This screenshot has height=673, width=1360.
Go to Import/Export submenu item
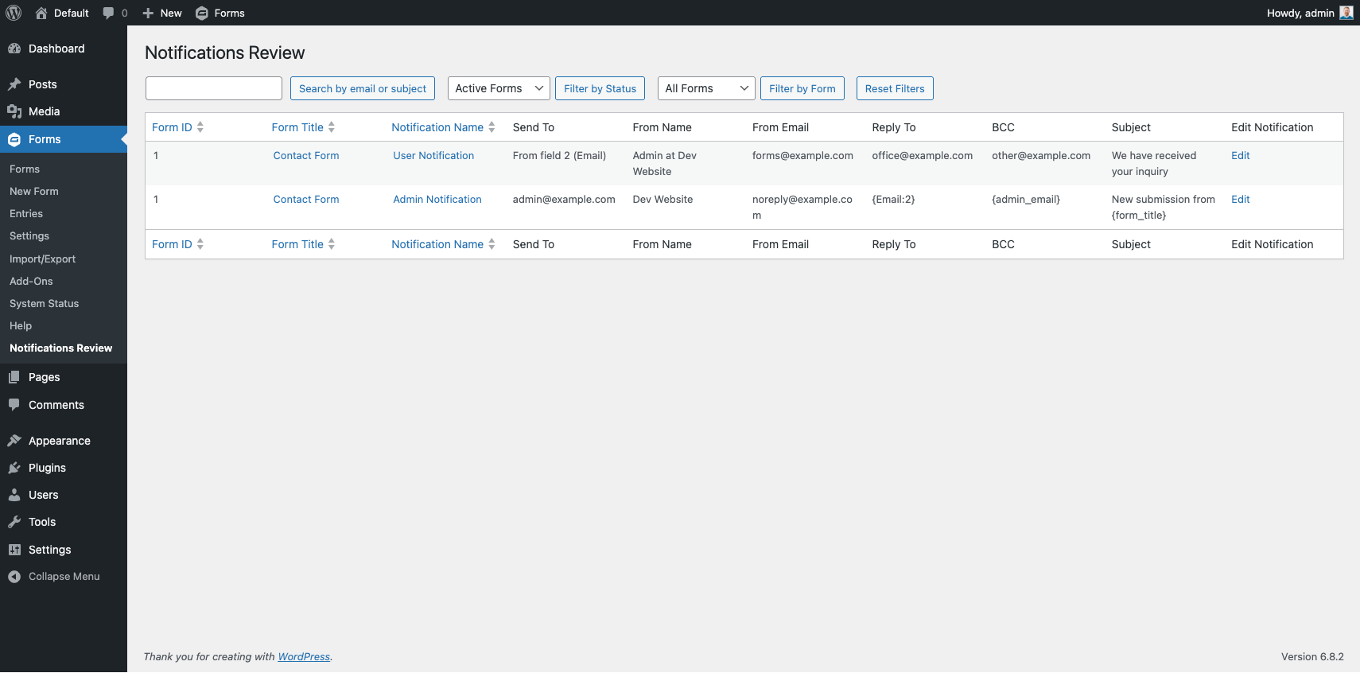43,259
